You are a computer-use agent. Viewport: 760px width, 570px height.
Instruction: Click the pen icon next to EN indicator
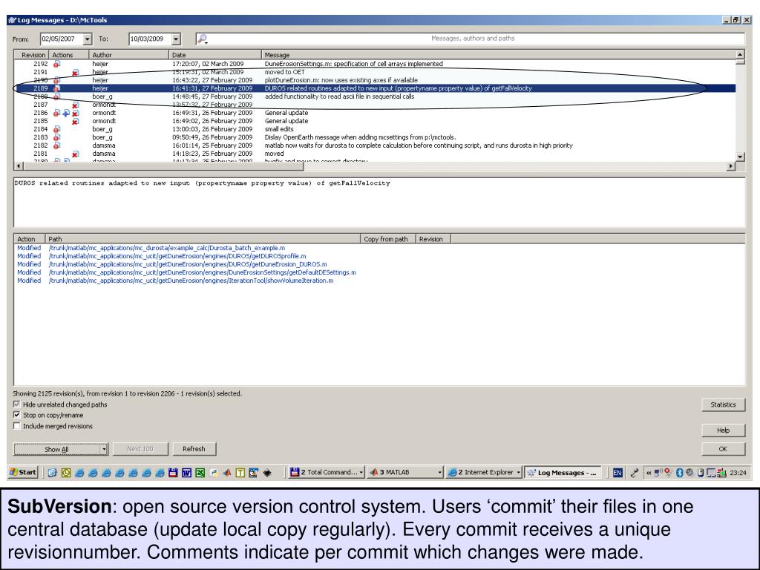[634, 473]
